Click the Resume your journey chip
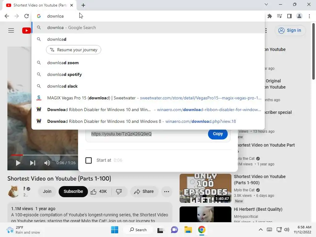316x237 pixels. (x=73, y=50)
